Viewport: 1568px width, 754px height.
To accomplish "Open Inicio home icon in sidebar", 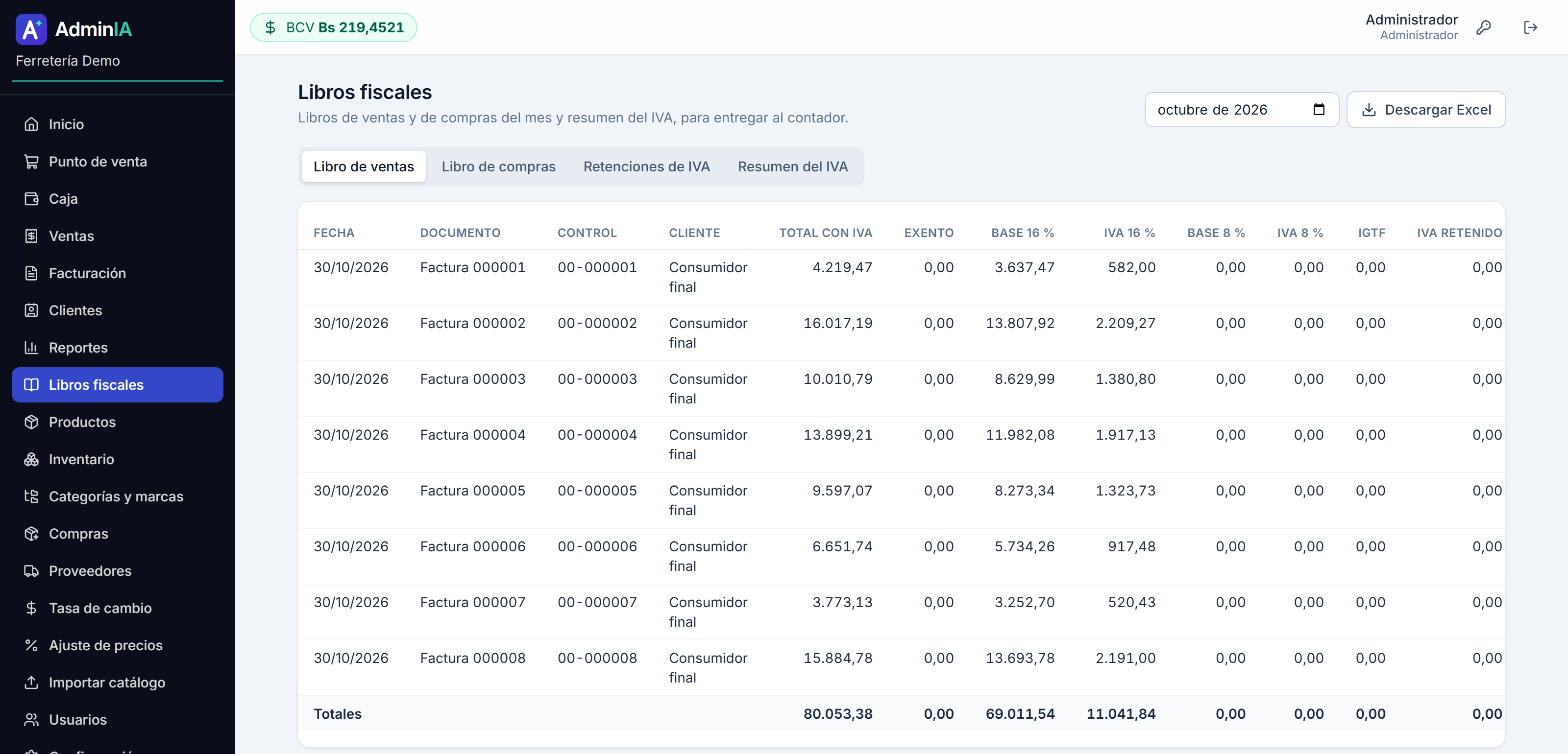I will click(31, 124).
